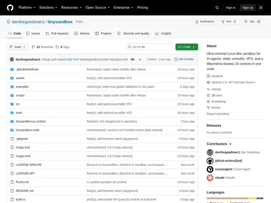View the 15 stars stargazers link
The width and height of the screenshot is (271, 203).
(x=217, y=96)
